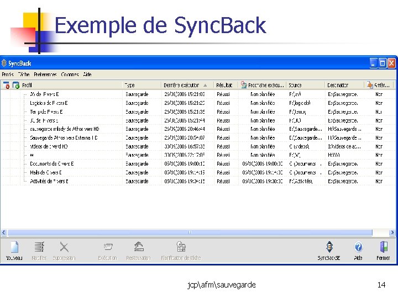This screenshot has height=298, width=398.
Task: Select profile 'Activités de F vers E'
Action: click(x=49, y=181)
